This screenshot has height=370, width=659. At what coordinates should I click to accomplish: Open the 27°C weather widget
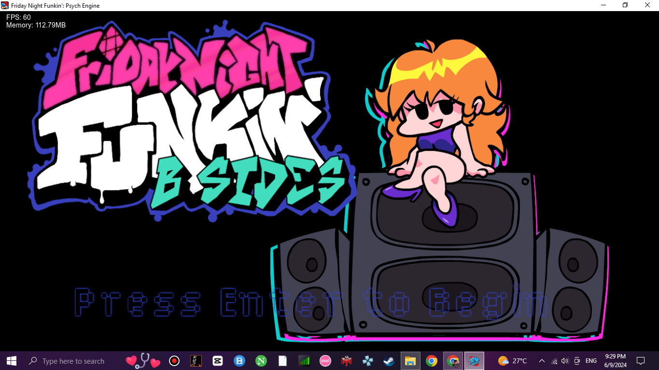512,361
